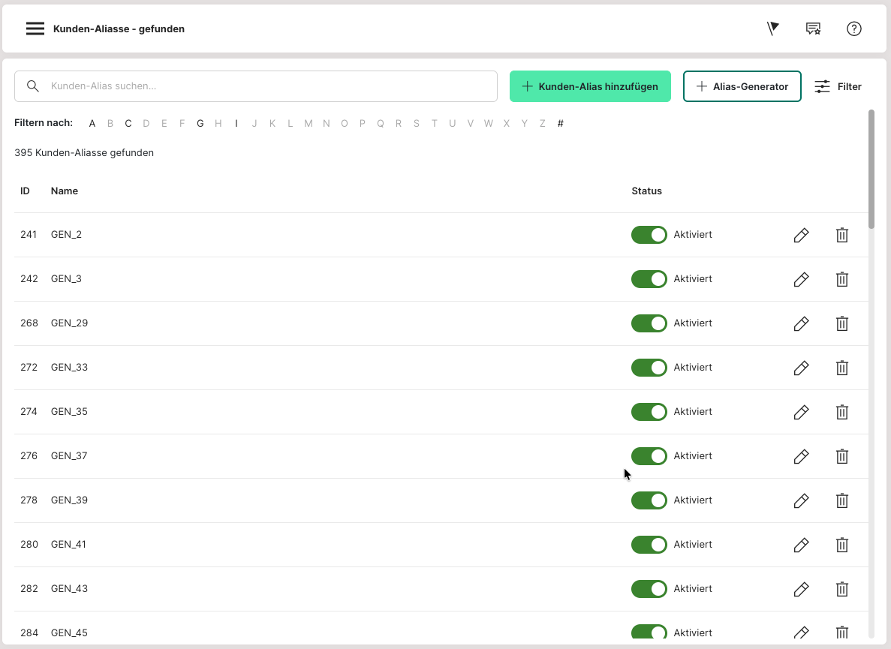Click the flag icon in header
The width and height of the screenshot is (891, 649).
pos(772,29)
